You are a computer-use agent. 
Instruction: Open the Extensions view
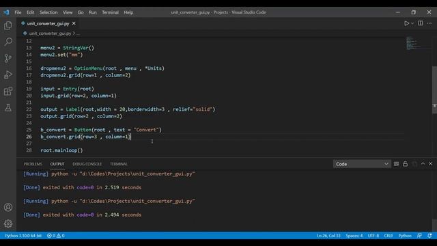[8, 91]
